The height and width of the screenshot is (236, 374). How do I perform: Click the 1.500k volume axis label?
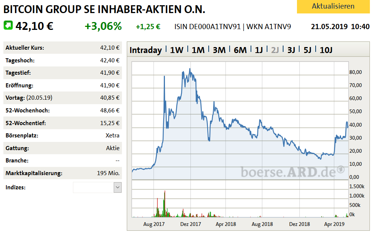point(357,186)
